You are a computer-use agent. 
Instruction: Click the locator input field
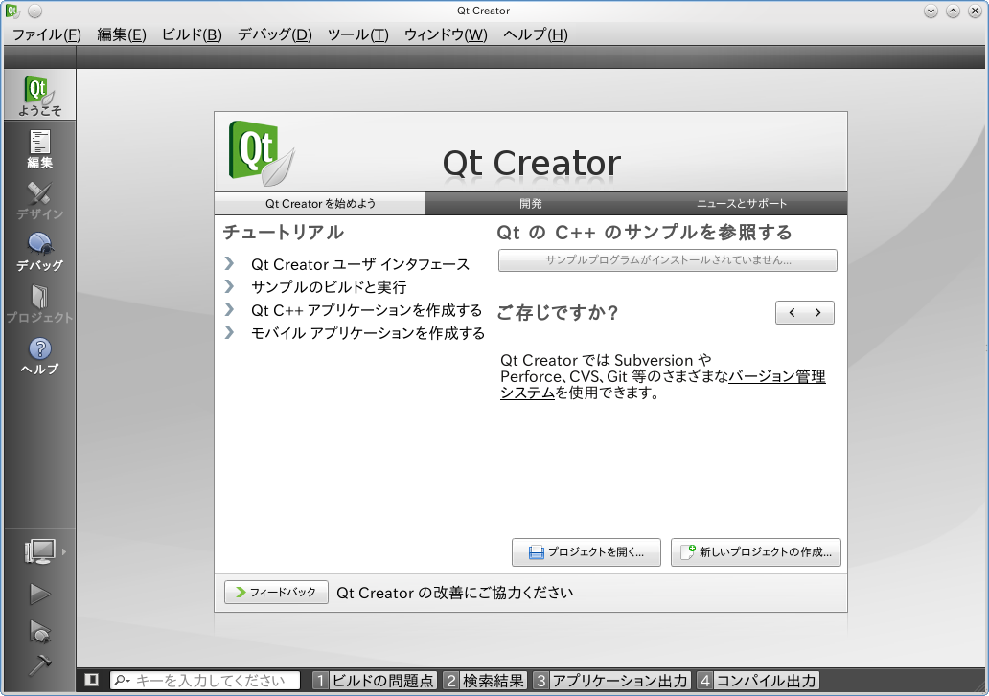coord(209,681)
